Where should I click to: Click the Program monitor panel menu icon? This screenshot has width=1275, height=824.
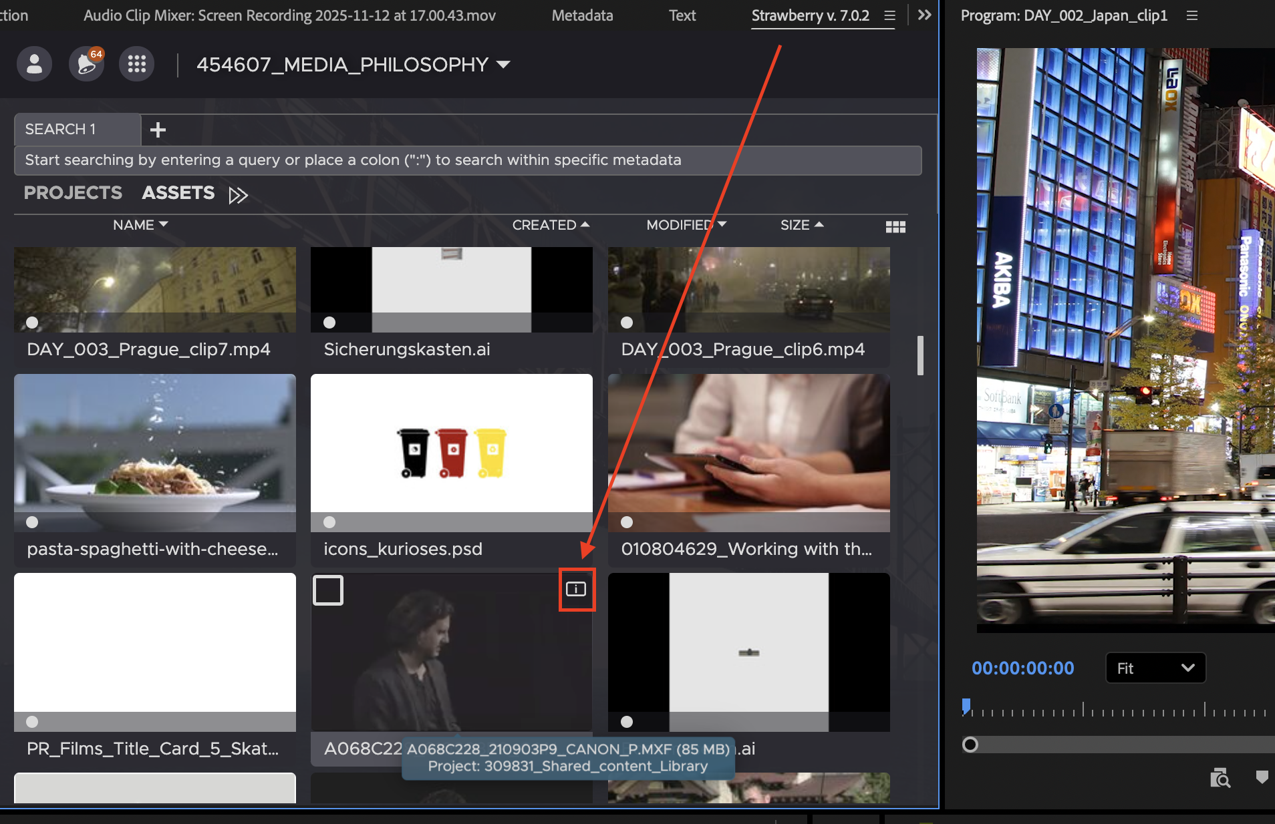pos(1191,15)
